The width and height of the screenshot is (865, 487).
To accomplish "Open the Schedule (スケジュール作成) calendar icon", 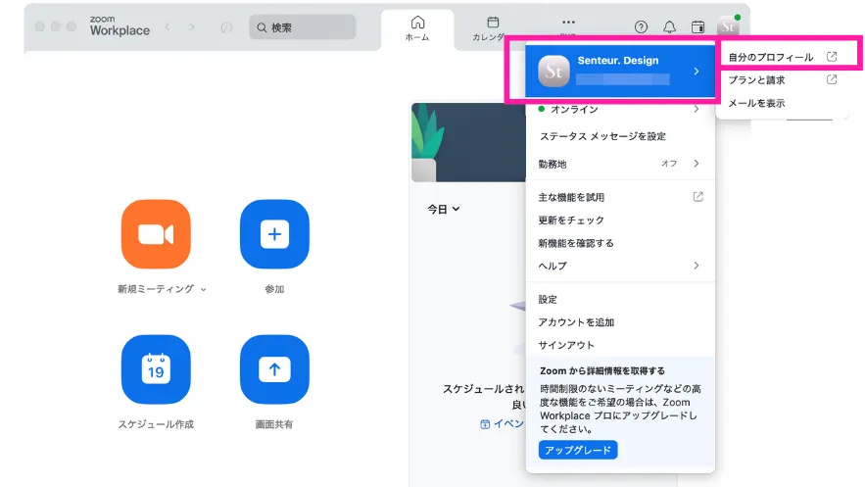I will click(156, 369).
